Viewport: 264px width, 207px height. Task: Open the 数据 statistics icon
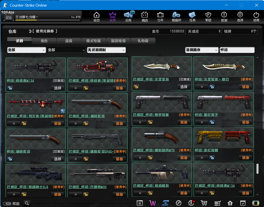pos(224,17)
